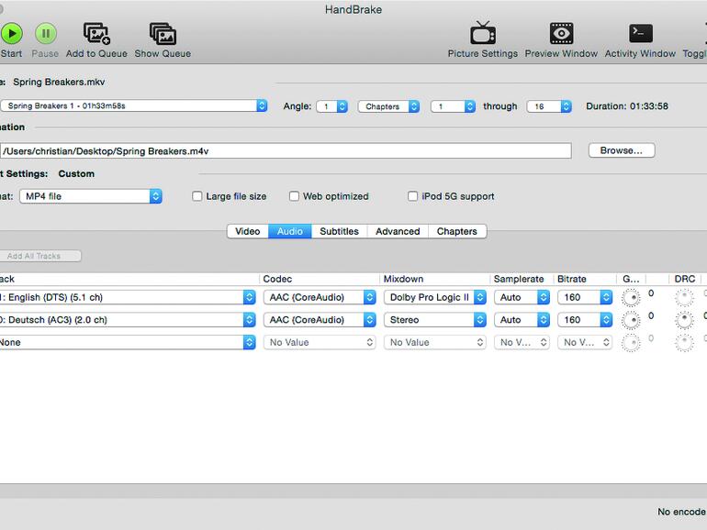Expand the Dolby Pro Logic II mixdown dropdown
Viewport: 707px width, 530px height.
point(435,297)
